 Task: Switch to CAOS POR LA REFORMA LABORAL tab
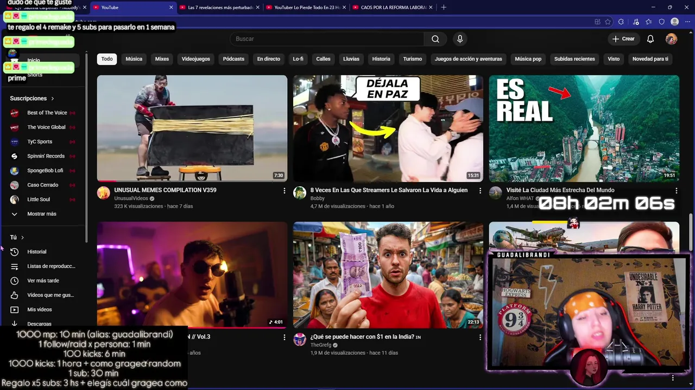394,8
